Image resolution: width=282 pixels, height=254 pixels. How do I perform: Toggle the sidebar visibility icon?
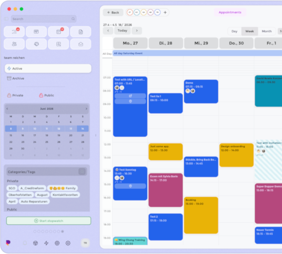coord(6,19)
